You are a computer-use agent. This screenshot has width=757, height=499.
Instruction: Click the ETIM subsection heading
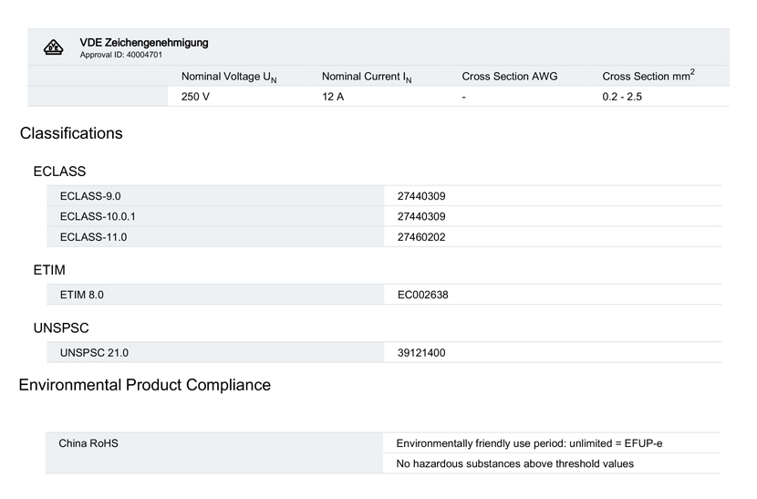coord(49,270)
